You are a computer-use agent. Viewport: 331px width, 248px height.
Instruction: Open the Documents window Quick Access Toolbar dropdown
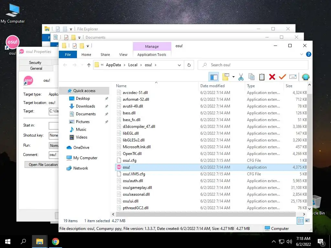[80, 38]
